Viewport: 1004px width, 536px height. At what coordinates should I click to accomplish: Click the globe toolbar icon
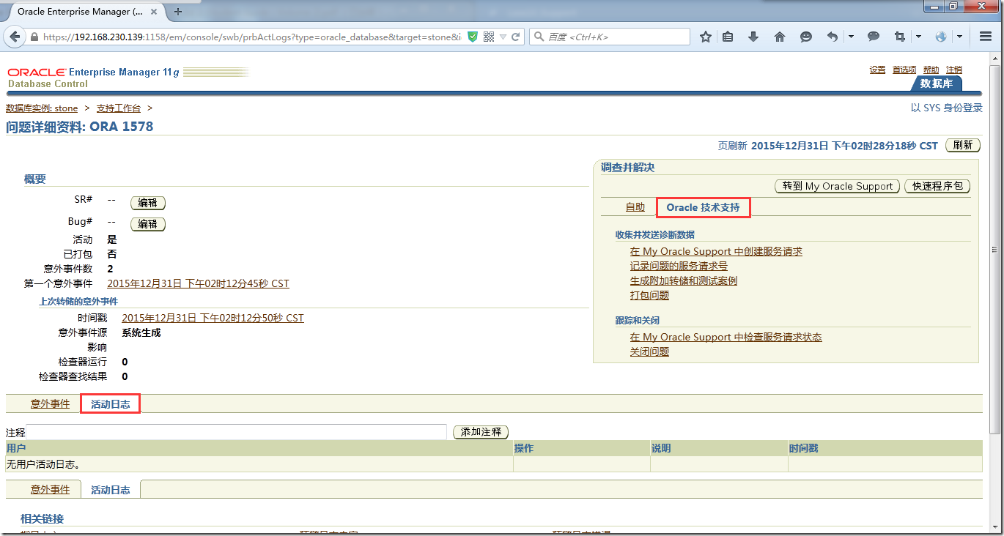click(x=941, y=37)
